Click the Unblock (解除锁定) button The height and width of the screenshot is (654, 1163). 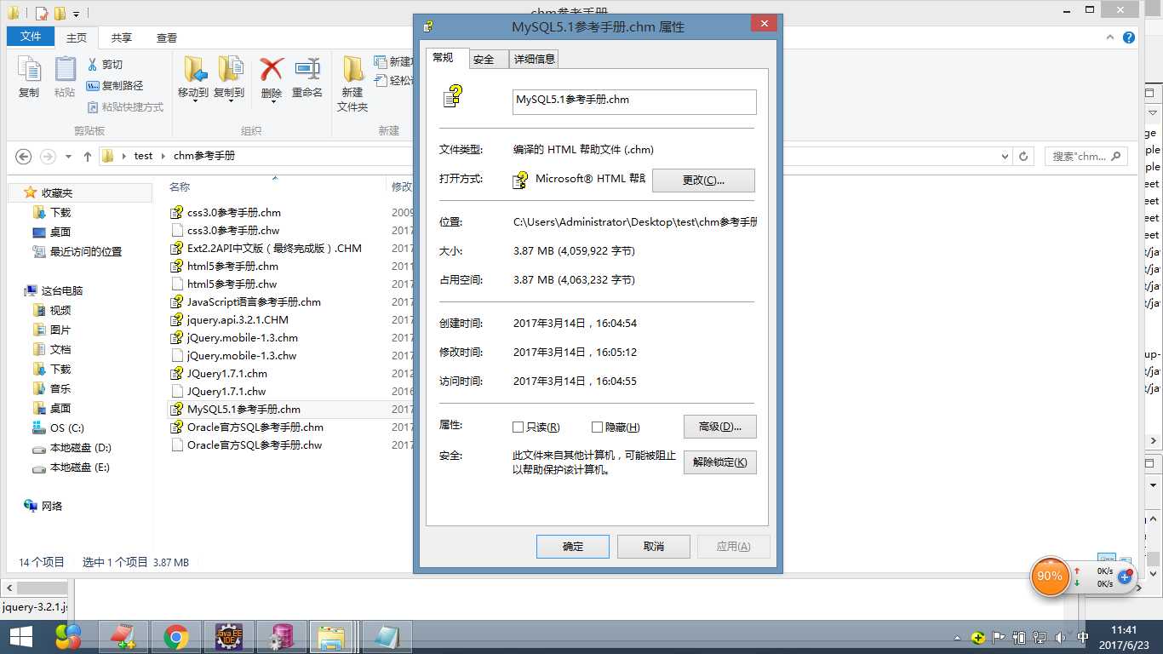tap(720, 462)
